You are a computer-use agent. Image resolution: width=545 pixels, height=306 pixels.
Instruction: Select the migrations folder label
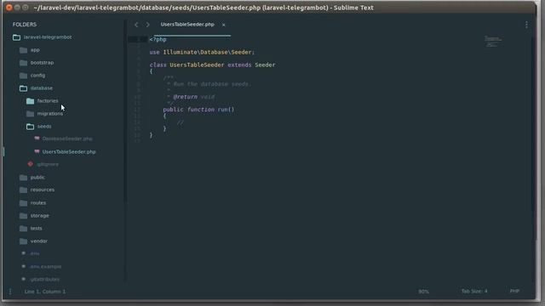(50, 114)
